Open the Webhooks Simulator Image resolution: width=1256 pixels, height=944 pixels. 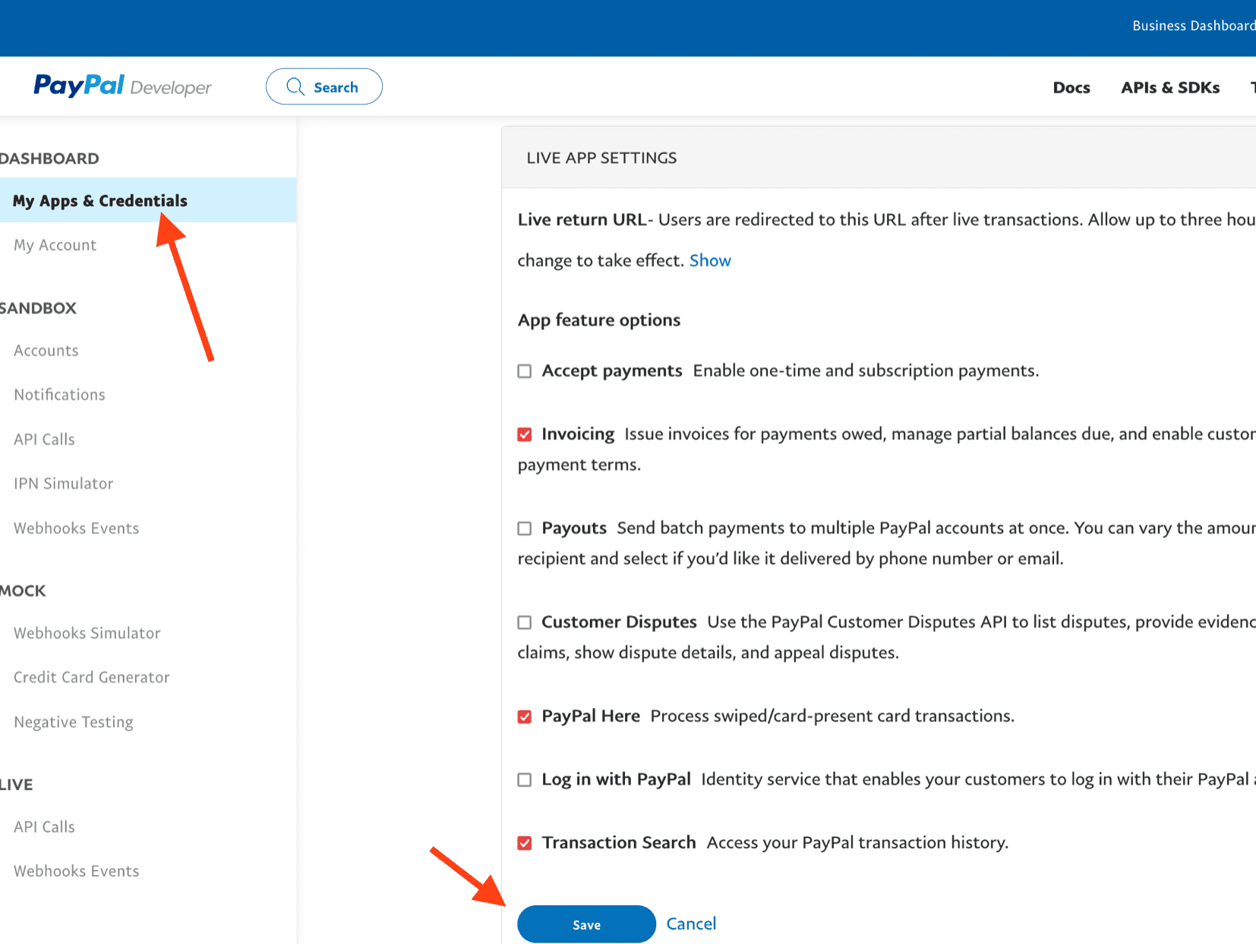(x=87, y=633)
